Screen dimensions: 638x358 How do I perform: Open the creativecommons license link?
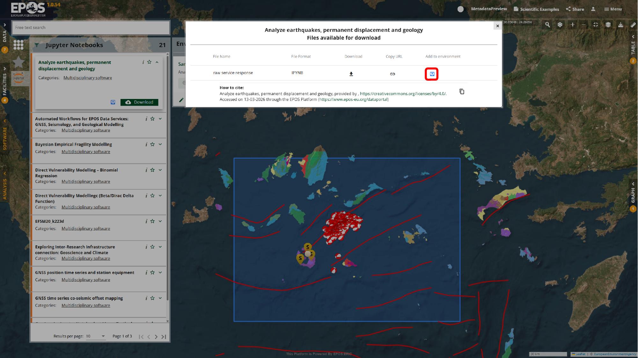(403, 94)
